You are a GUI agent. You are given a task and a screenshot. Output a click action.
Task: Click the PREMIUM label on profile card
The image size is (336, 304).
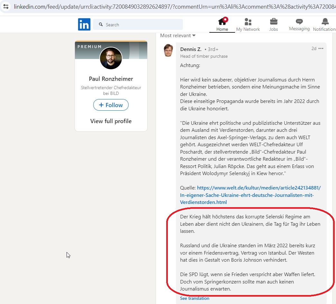pyautogui.click(x=89, y=46)
